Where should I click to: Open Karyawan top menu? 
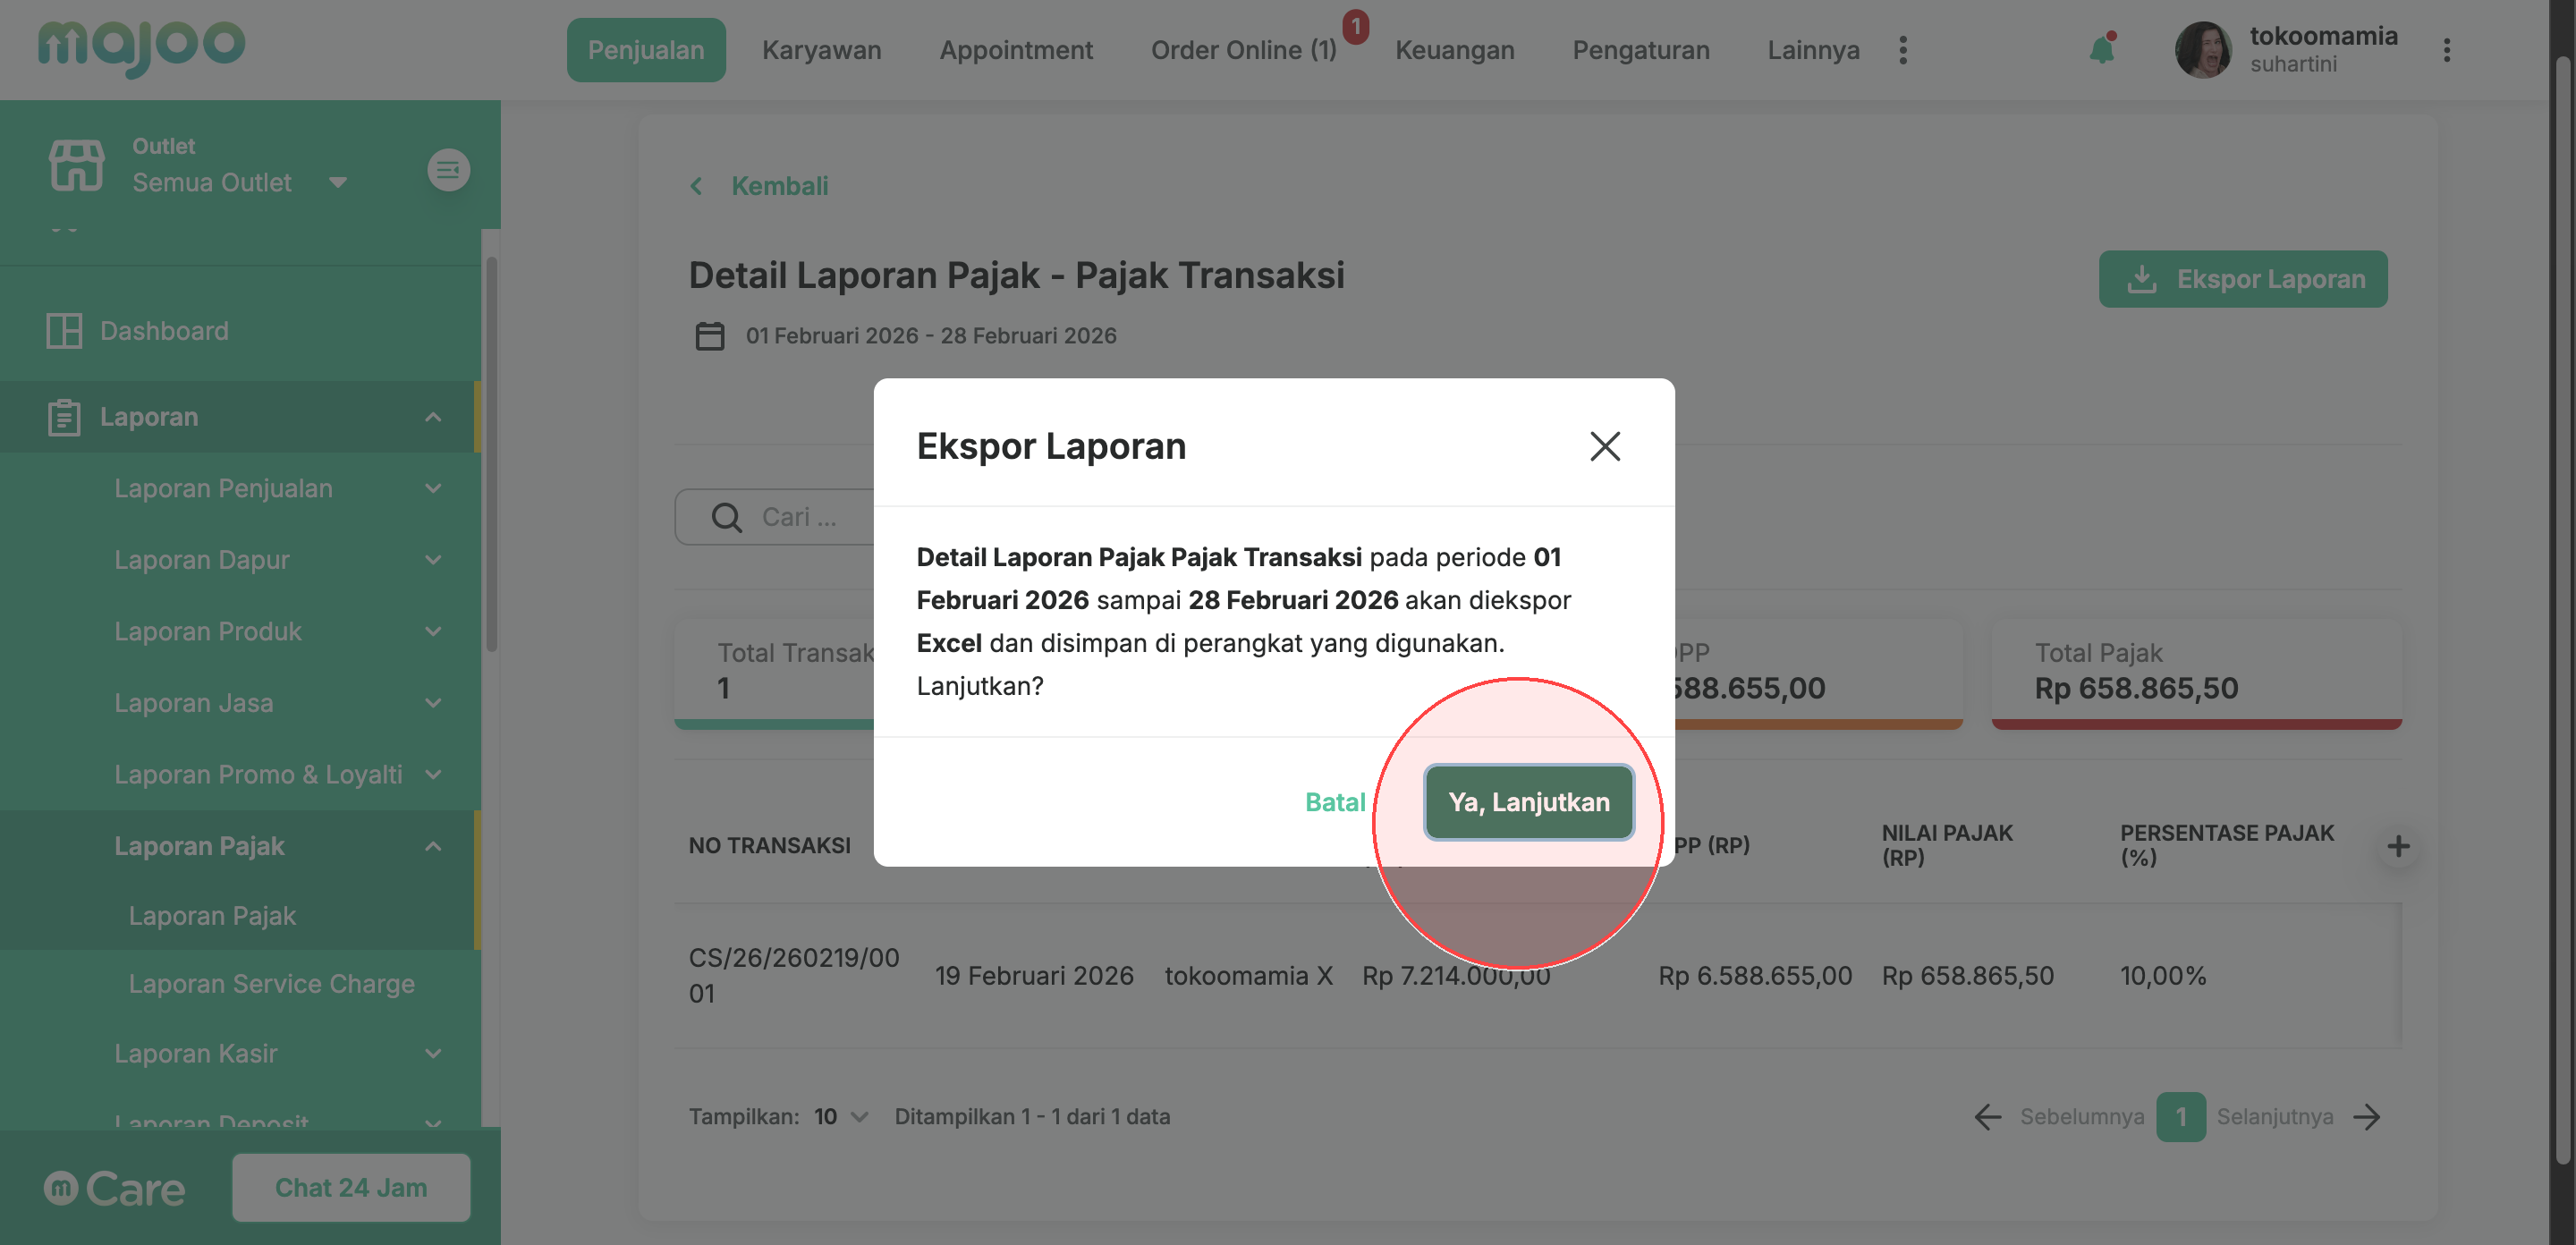pyautogui.click(x=821, y=50)
